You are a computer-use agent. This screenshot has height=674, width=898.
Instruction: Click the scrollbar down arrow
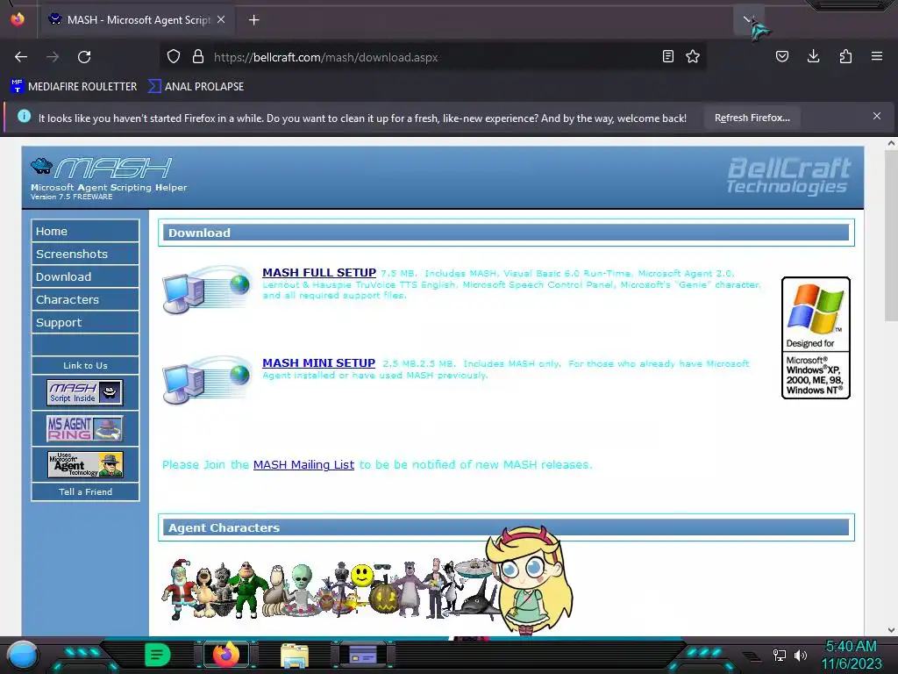click(891, 629)
